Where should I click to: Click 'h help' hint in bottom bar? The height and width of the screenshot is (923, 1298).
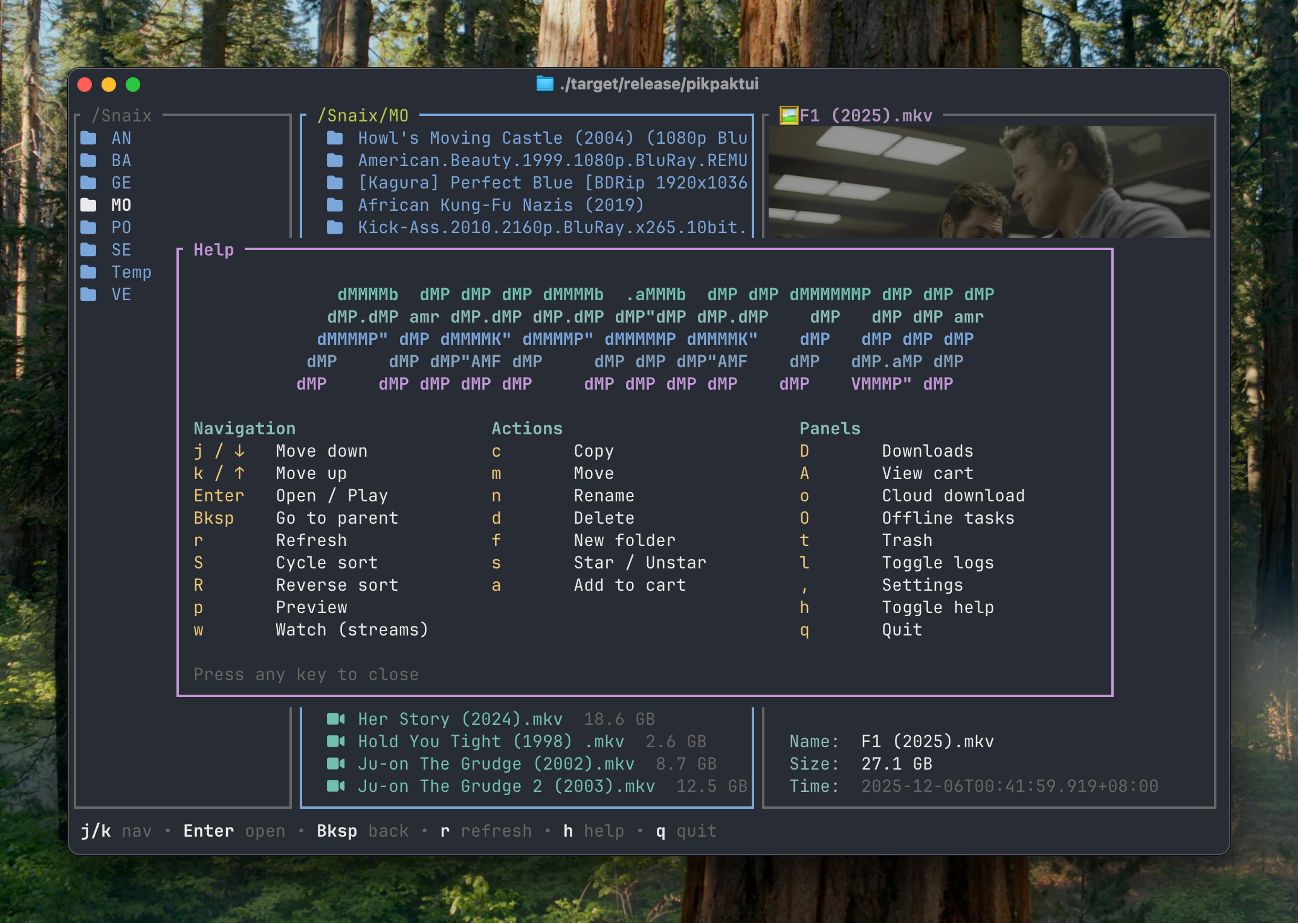point(593,831)
